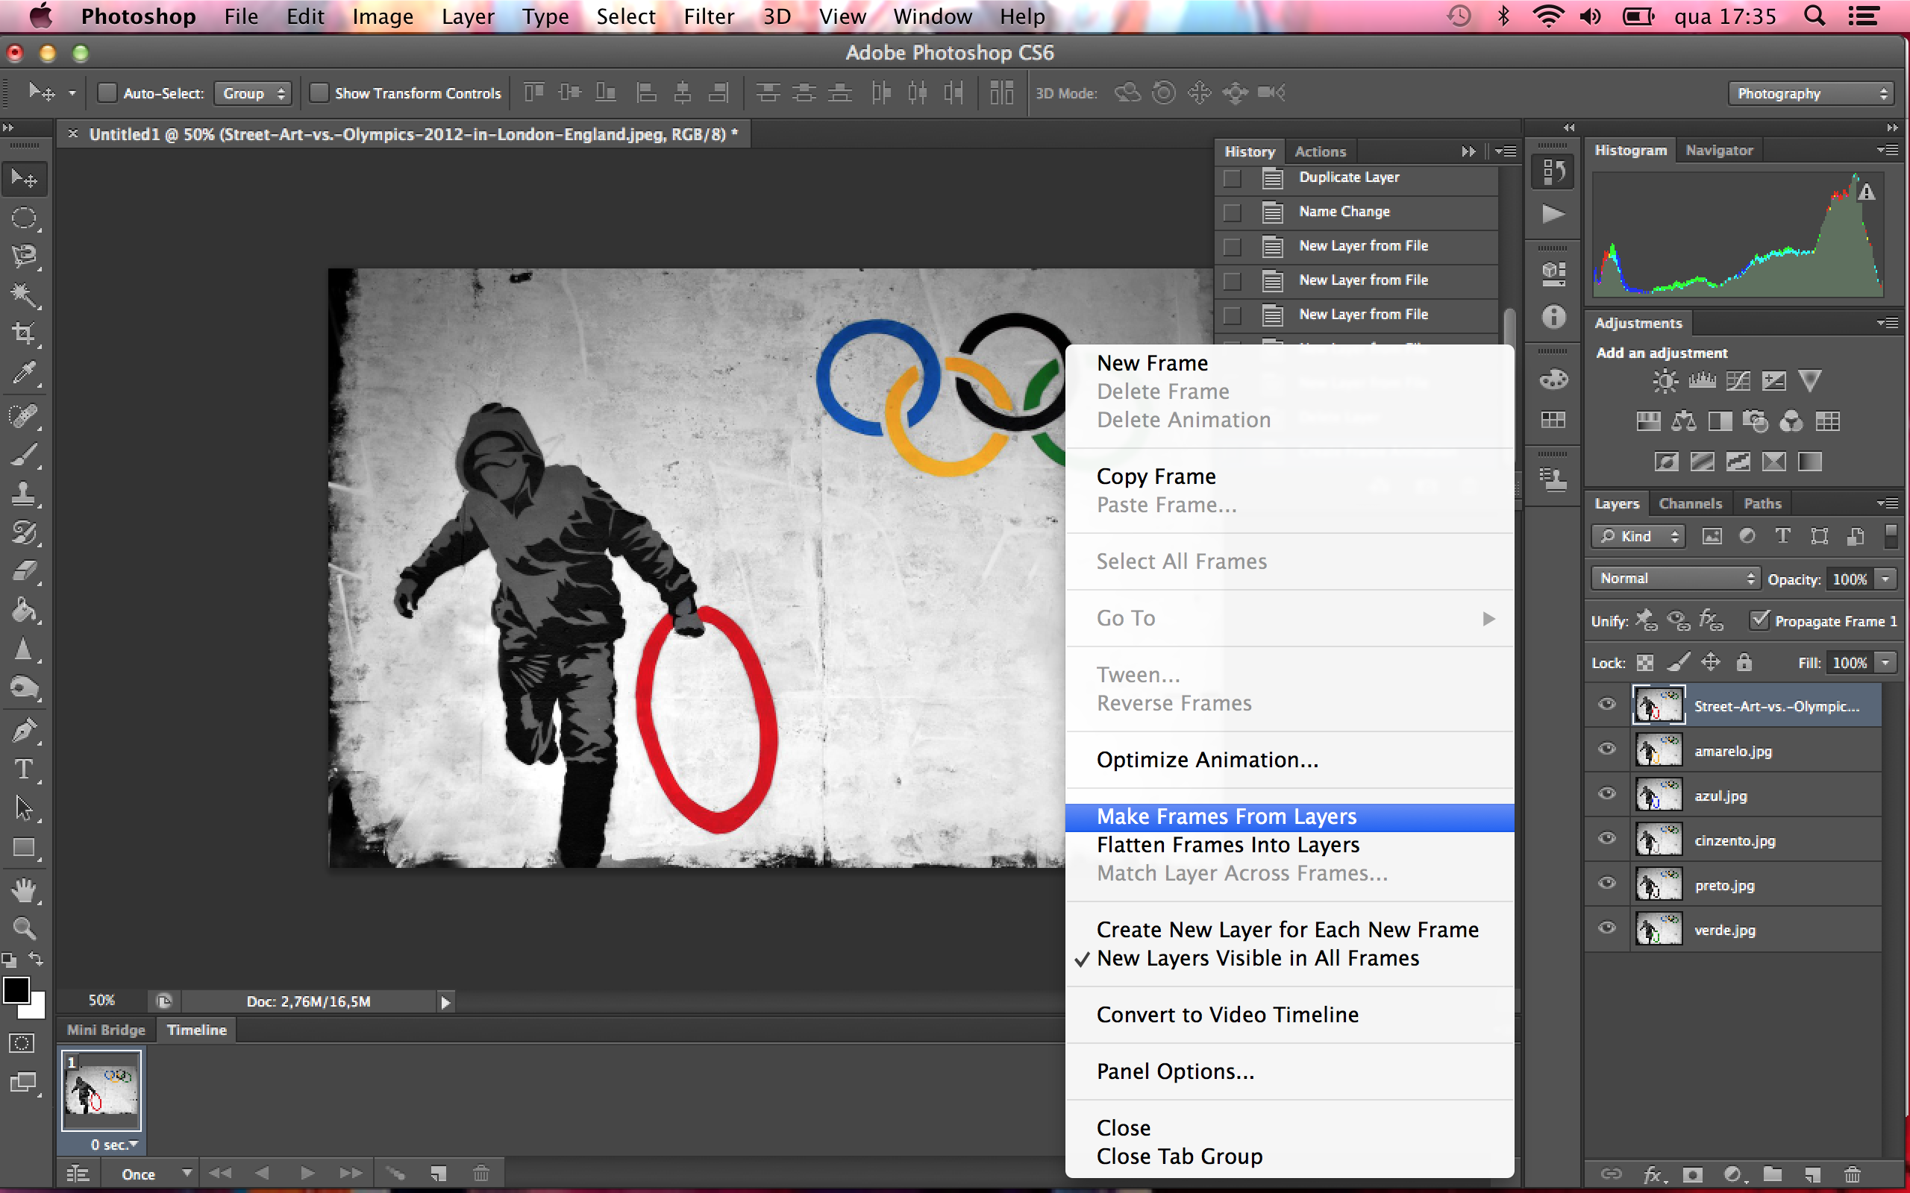This screenshot has width=1910, height=1193.
Task: Enable Show Transform Controls checkbox
Action: [x=319, y=93]
